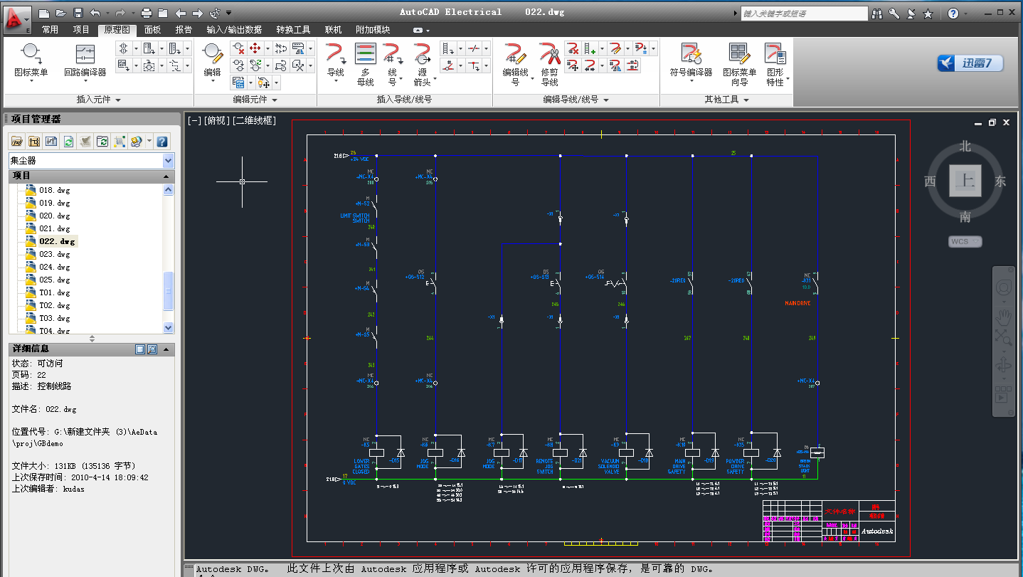Image resolution: width=1023 pixels, height=577 pixels.
Task: Click the 修剪导线 trim wire tool
Action: click(549, 64)
